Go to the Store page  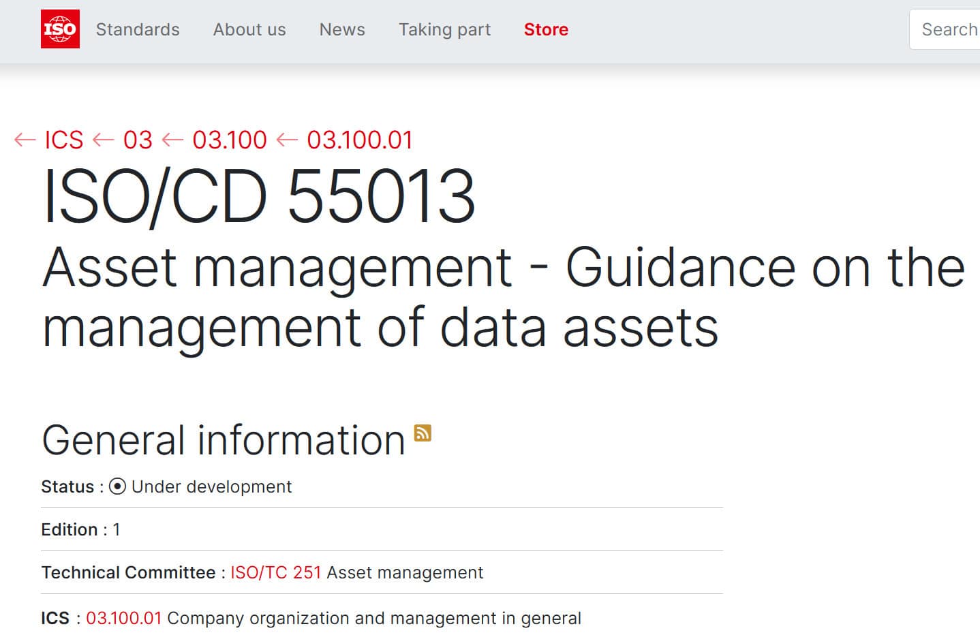pos(545,29)
